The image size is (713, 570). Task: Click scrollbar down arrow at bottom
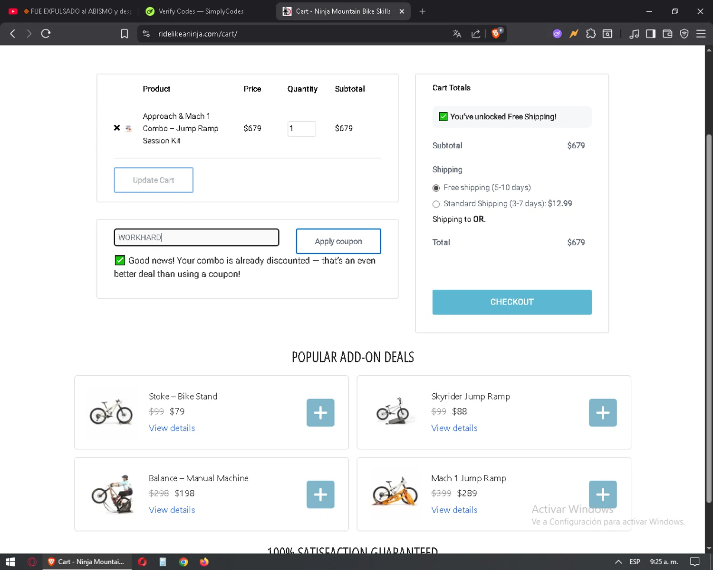[x=709, y=549]
